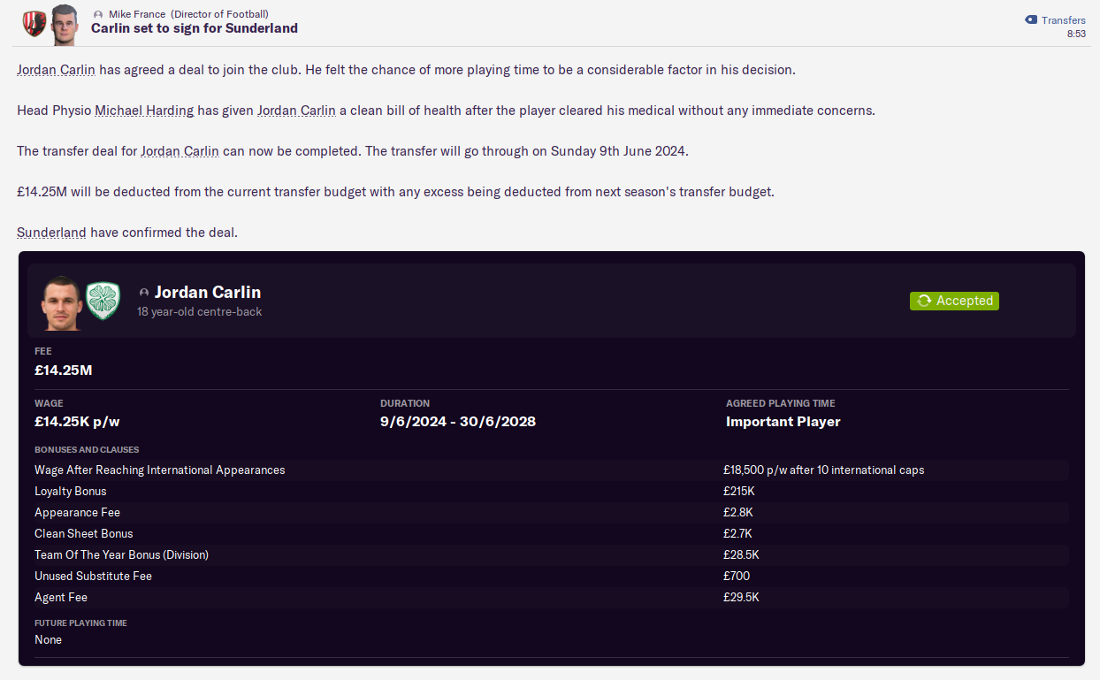The image size is (1100, 680).
Task: Click the Sunderland club badge icon
Action: coord(34,21)
